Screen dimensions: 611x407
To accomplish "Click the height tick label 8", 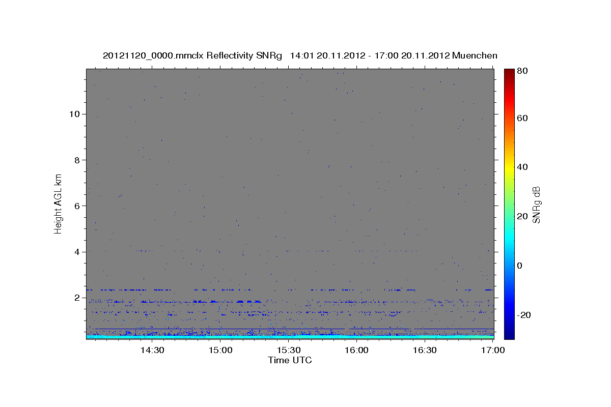I will (x=76, y=160).
